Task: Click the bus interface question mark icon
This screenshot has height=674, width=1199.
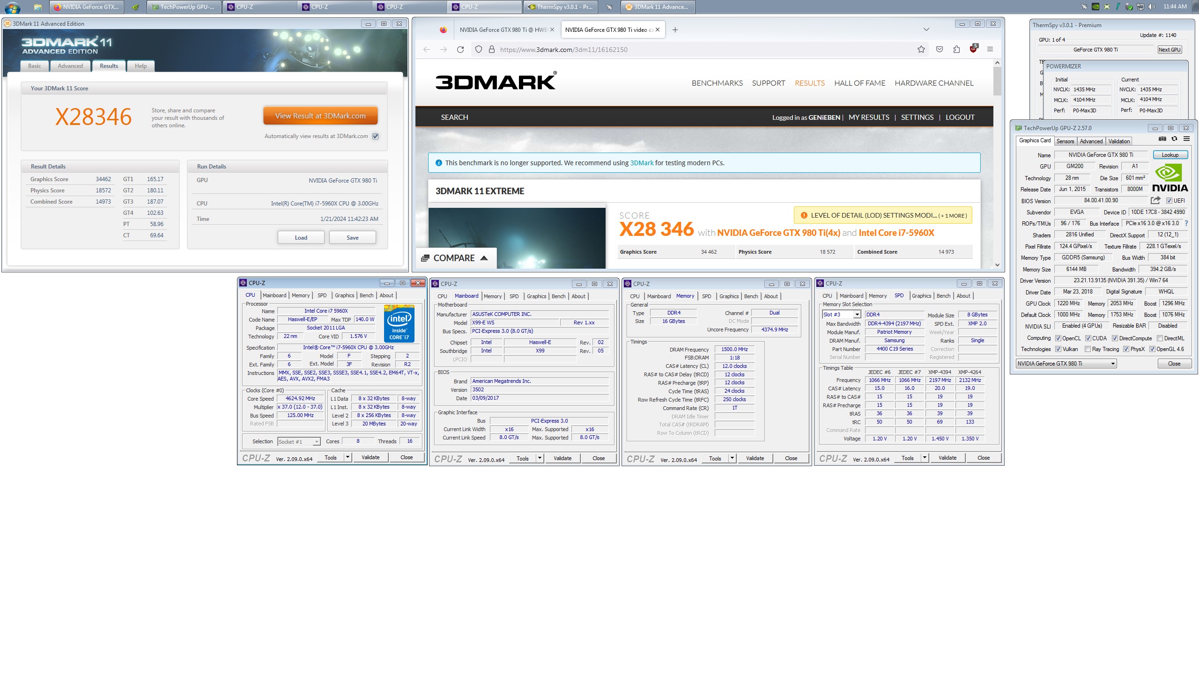Action: pyautogui.click(x=1186, y=224)
